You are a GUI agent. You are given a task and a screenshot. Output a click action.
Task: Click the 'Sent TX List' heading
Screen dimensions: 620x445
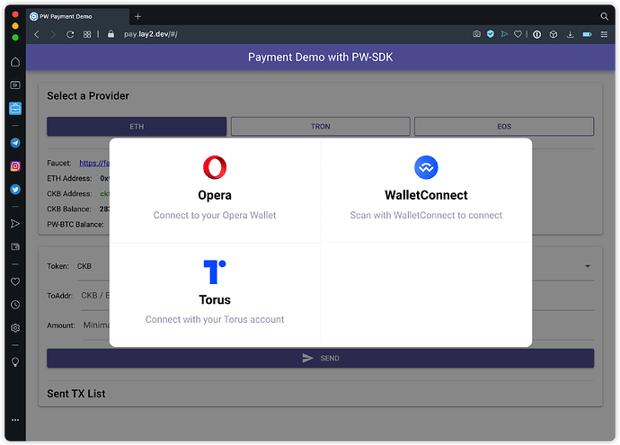click(75, 394)
